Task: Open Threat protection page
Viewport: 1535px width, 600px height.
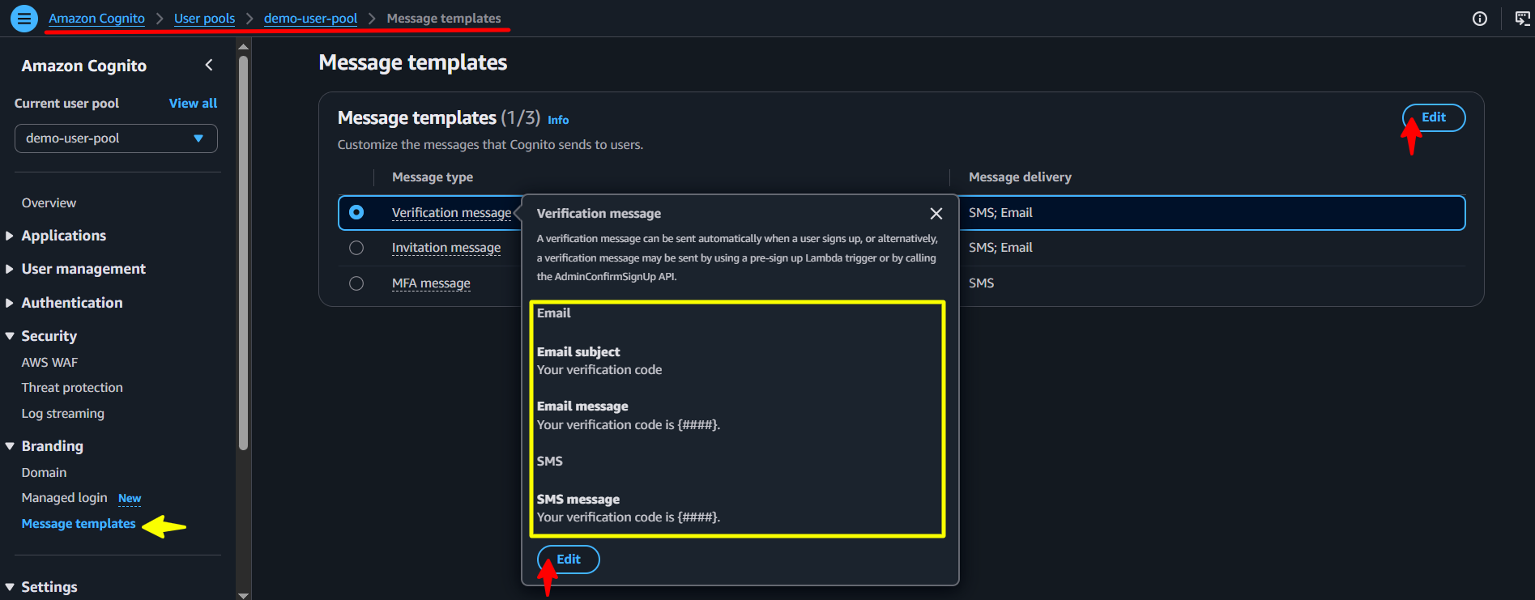Action: pyautogui.click(x=72, y=388)
